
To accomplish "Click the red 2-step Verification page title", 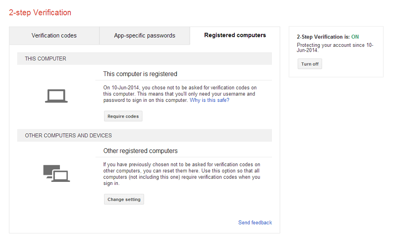I will (40, 13).
